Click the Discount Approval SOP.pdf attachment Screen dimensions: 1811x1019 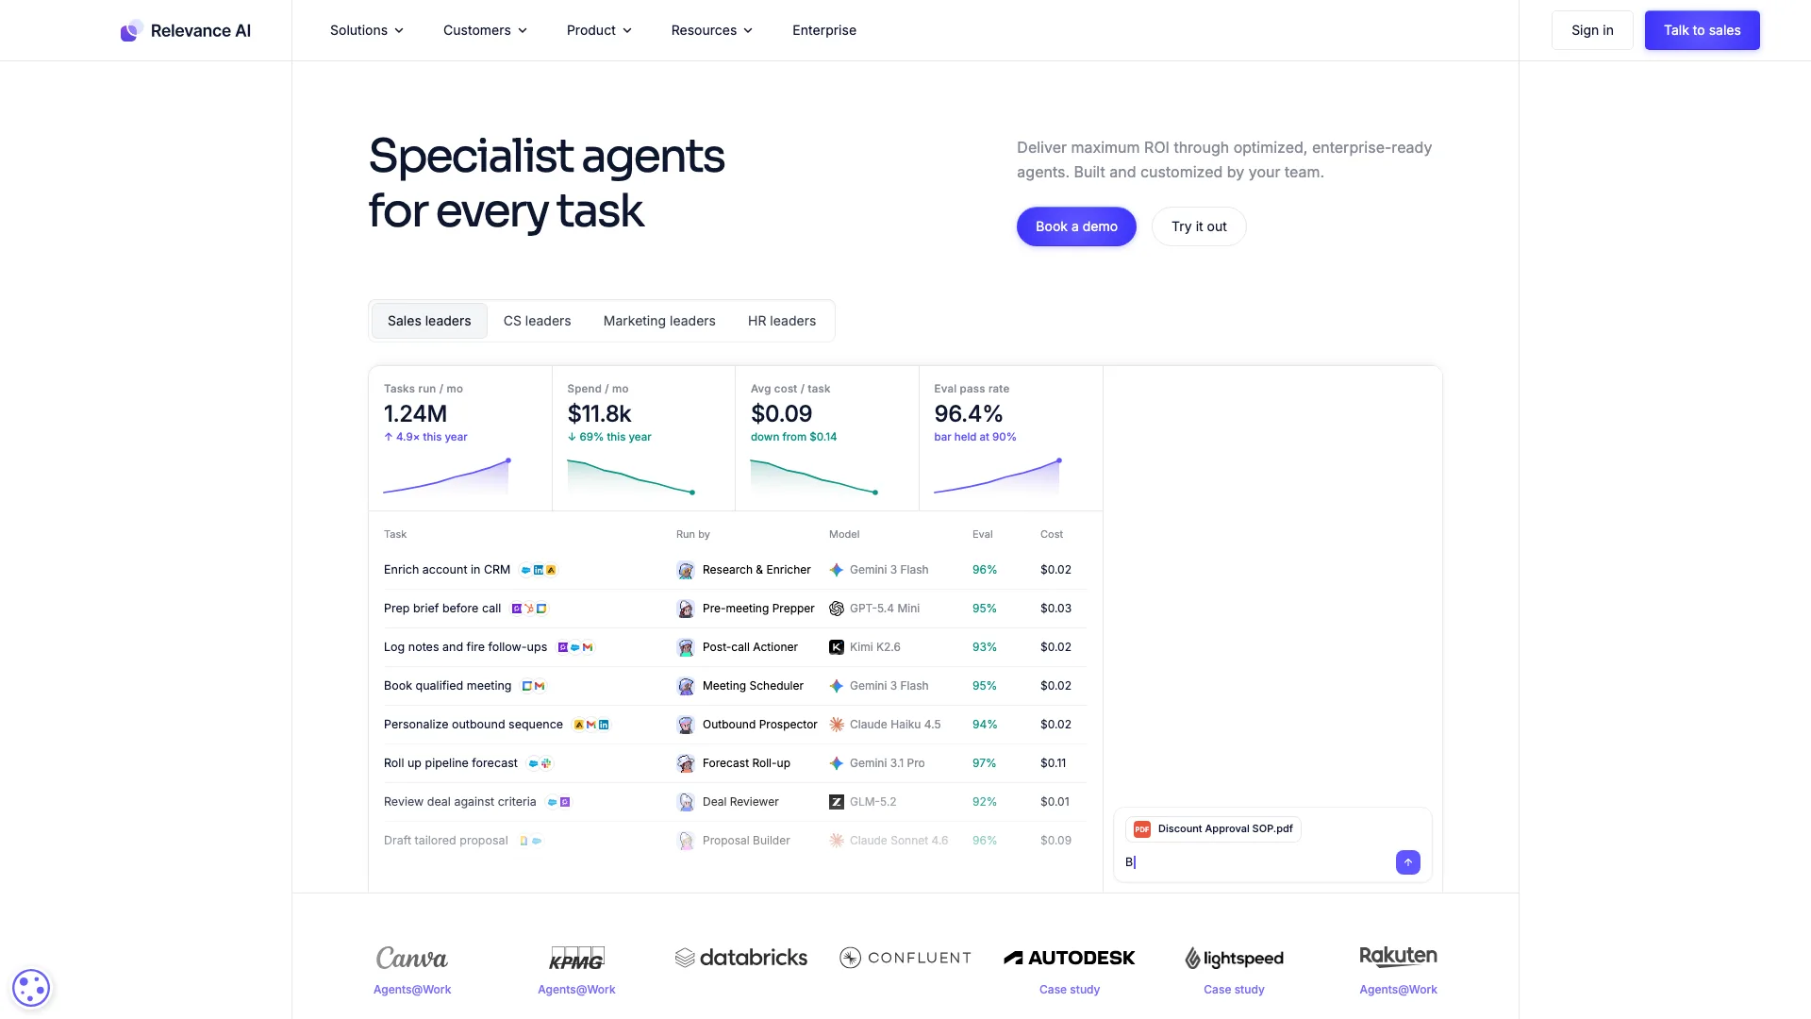coord(1213,829)
